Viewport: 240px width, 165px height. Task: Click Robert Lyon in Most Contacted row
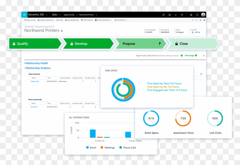point(63,81)
